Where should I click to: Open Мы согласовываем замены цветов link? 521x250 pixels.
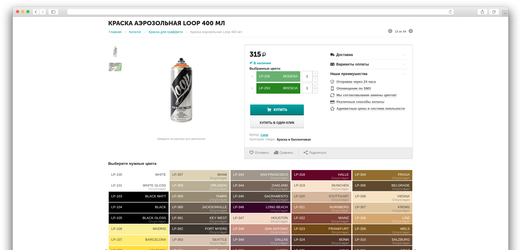coord(366,95)
